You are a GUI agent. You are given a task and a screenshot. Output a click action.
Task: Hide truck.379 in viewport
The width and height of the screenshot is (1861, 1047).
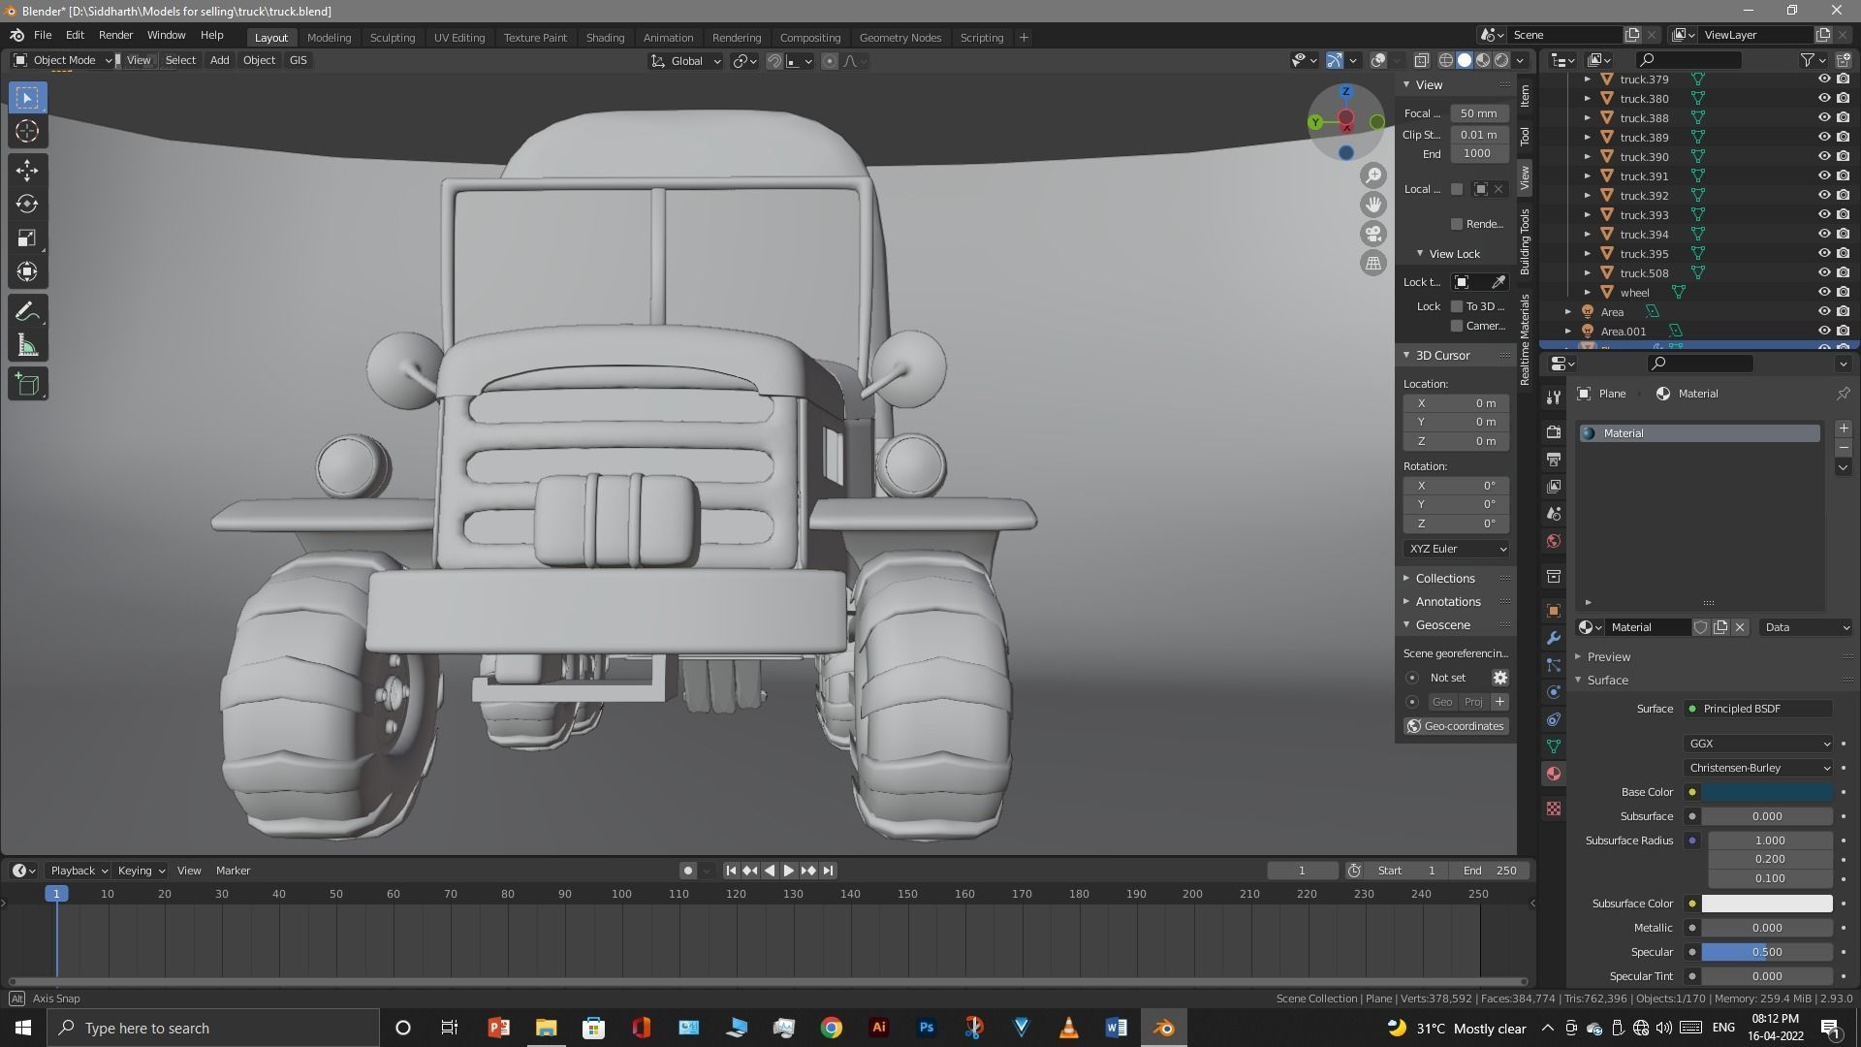(1823, 79)
